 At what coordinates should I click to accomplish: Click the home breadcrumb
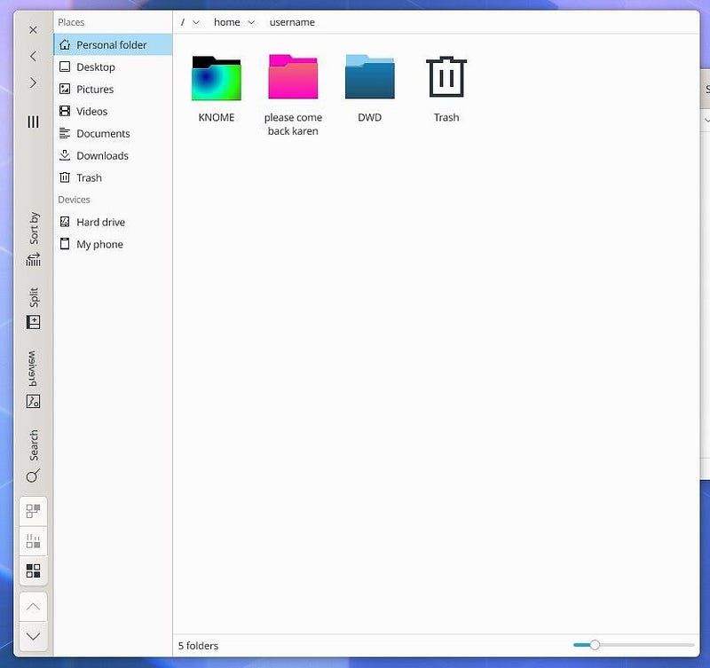coord(227,22)
